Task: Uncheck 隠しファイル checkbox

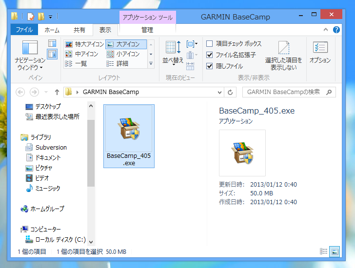Action: point(210,66)
